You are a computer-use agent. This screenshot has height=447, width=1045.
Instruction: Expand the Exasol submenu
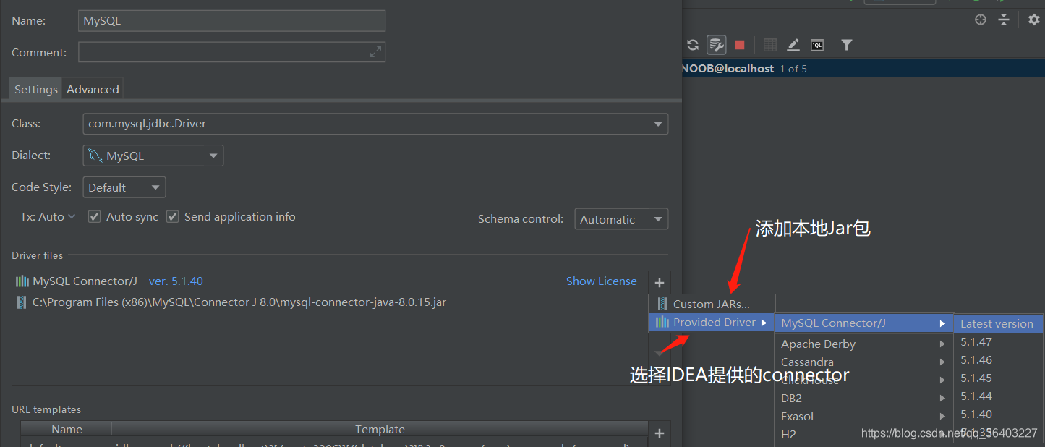click(863, 416)
